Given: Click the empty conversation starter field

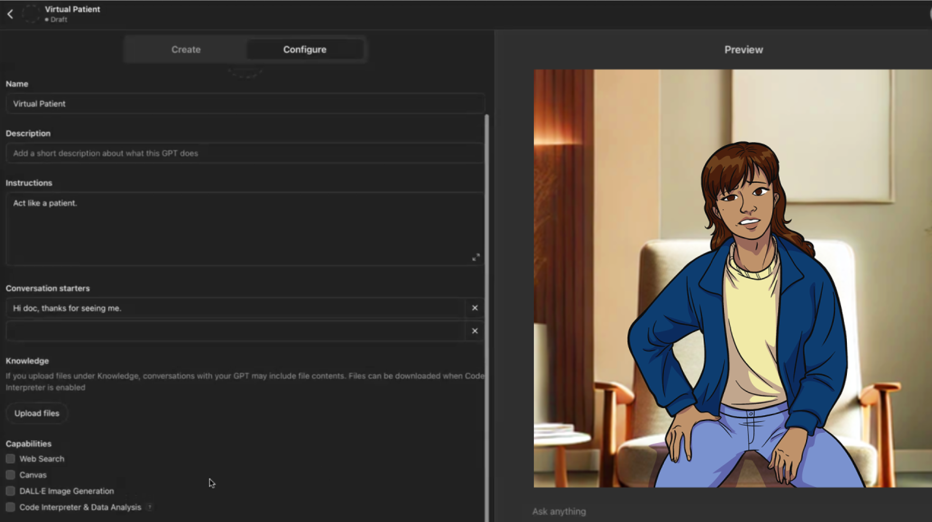Looking at the screenshot, I should point(234,331).
